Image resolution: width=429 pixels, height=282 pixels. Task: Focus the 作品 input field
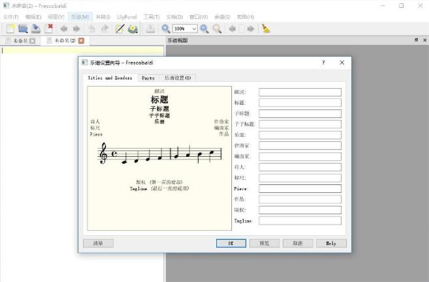coord(300,199)
